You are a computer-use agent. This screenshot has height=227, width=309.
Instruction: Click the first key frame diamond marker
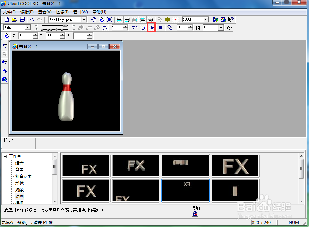pos(42,30)
